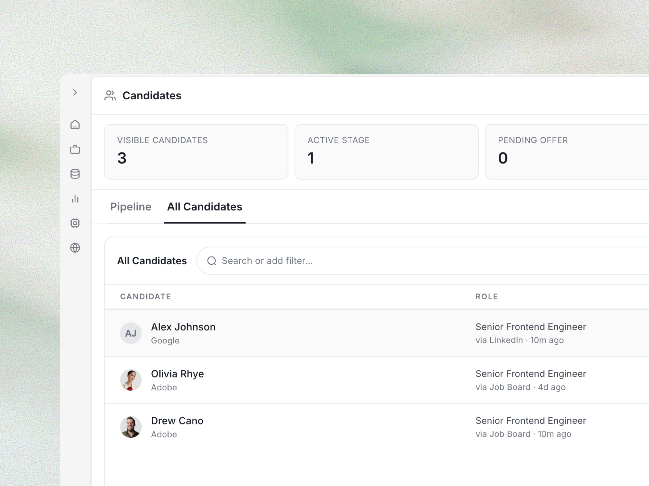Viewport: 649px width, 486px height.
Task: Click Drew Cano's avatar photo
Action: point(131,427)
